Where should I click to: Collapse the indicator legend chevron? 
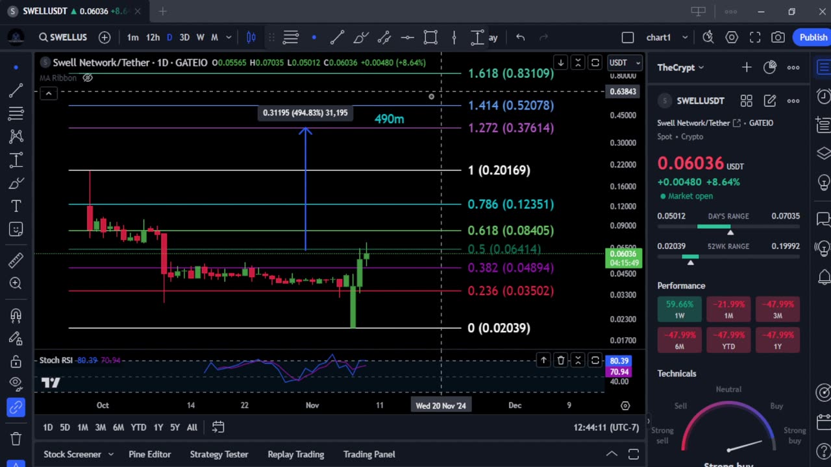(48, 94)
